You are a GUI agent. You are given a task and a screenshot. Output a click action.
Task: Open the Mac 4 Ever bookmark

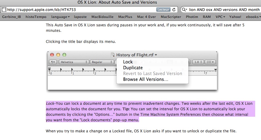coord(147,17)
